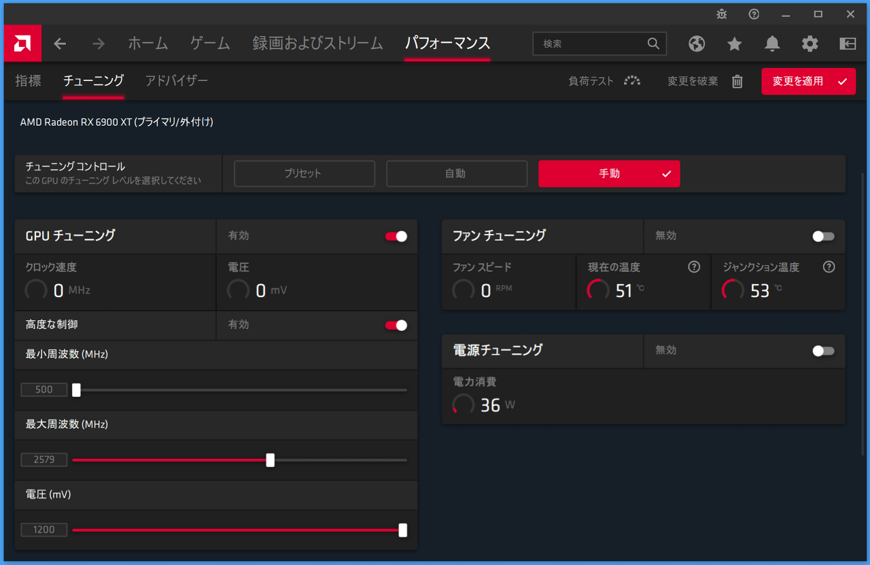Screen dimensions: 870x565
Task: Show help for 現在の温度
Action: click(694, 267)
